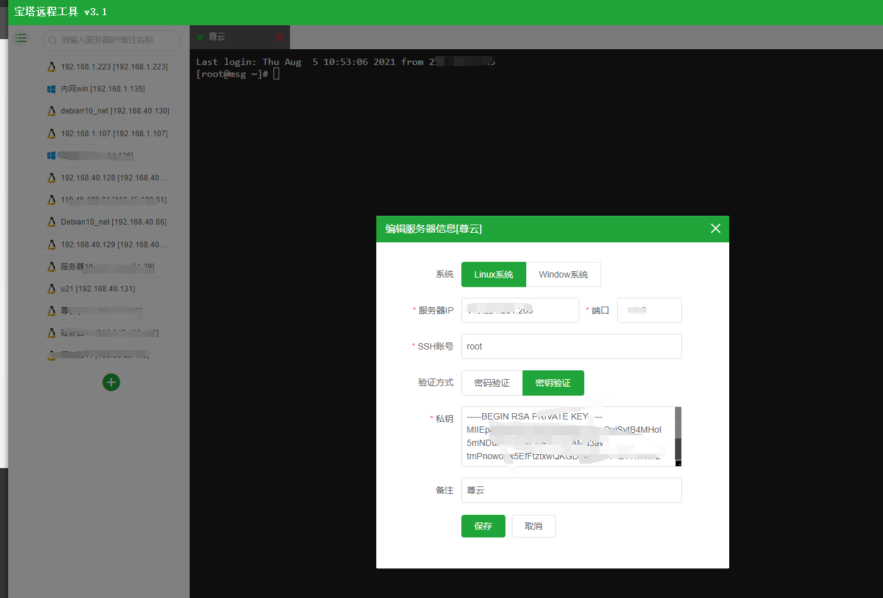
Task: Close the 尊云 terminal tab
Action: pos(279,37)
